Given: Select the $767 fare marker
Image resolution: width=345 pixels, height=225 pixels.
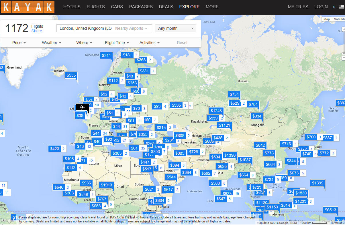Looking at the screenshot, I should (x=102, y=199).
